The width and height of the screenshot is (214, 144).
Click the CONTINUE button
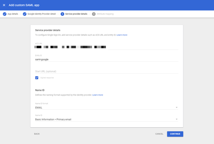coord(175,134)
